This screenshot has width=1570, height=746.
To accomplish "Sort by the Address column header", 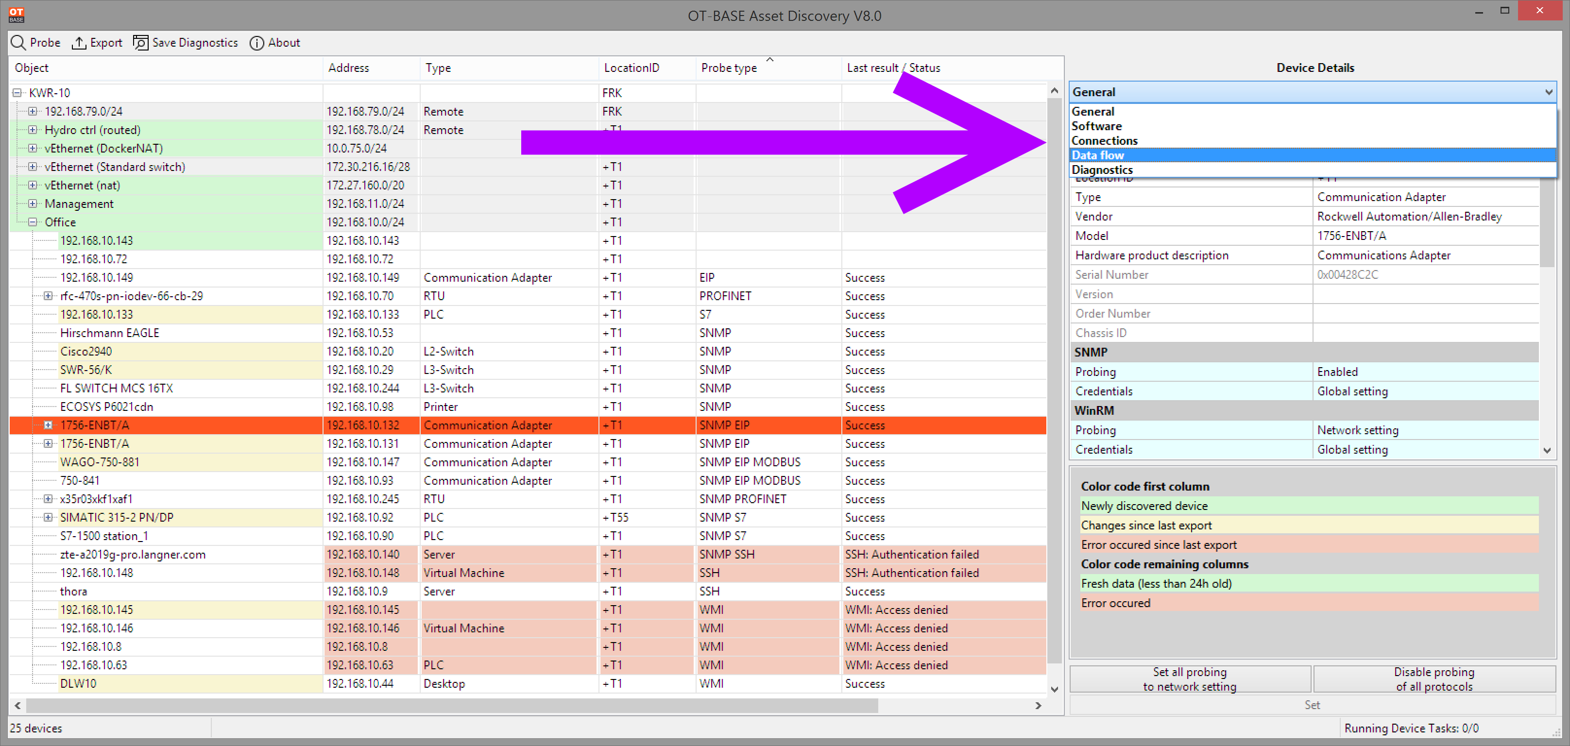I will (x=371, y=68).
